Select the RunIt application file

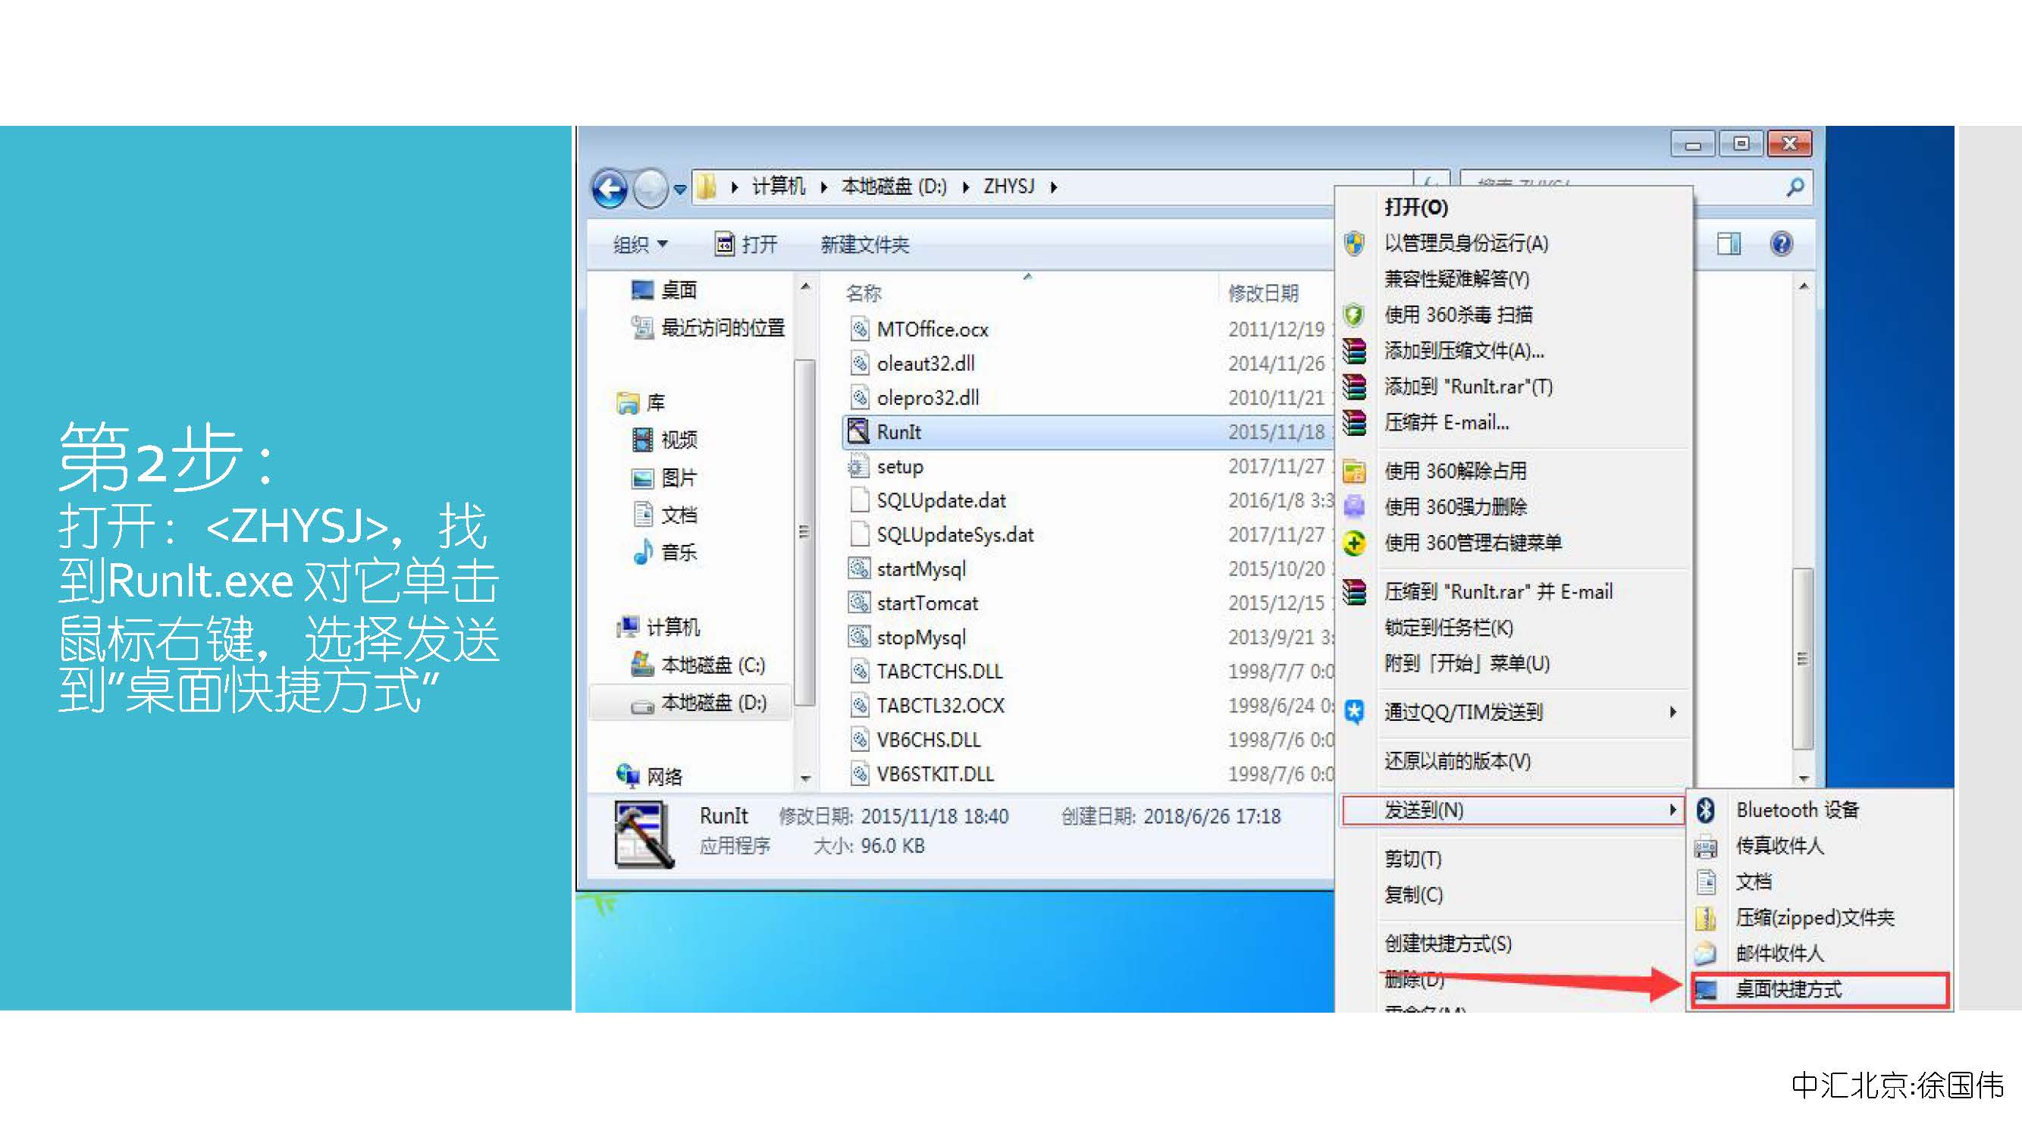pyautogui.click(x=898, y=432)
